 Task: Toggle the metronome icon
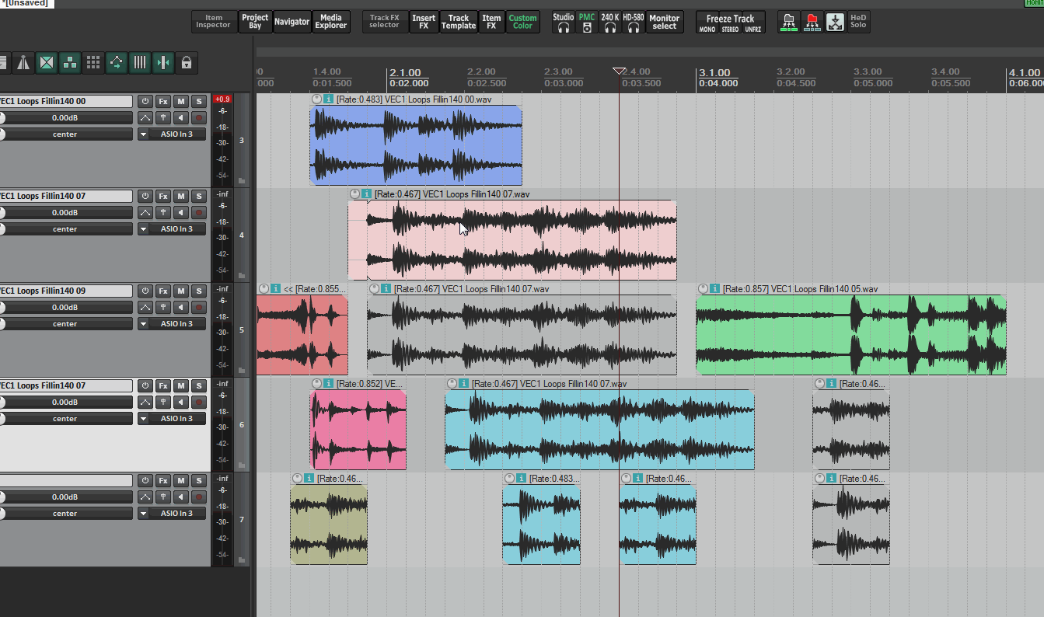(x=23, y=63)
